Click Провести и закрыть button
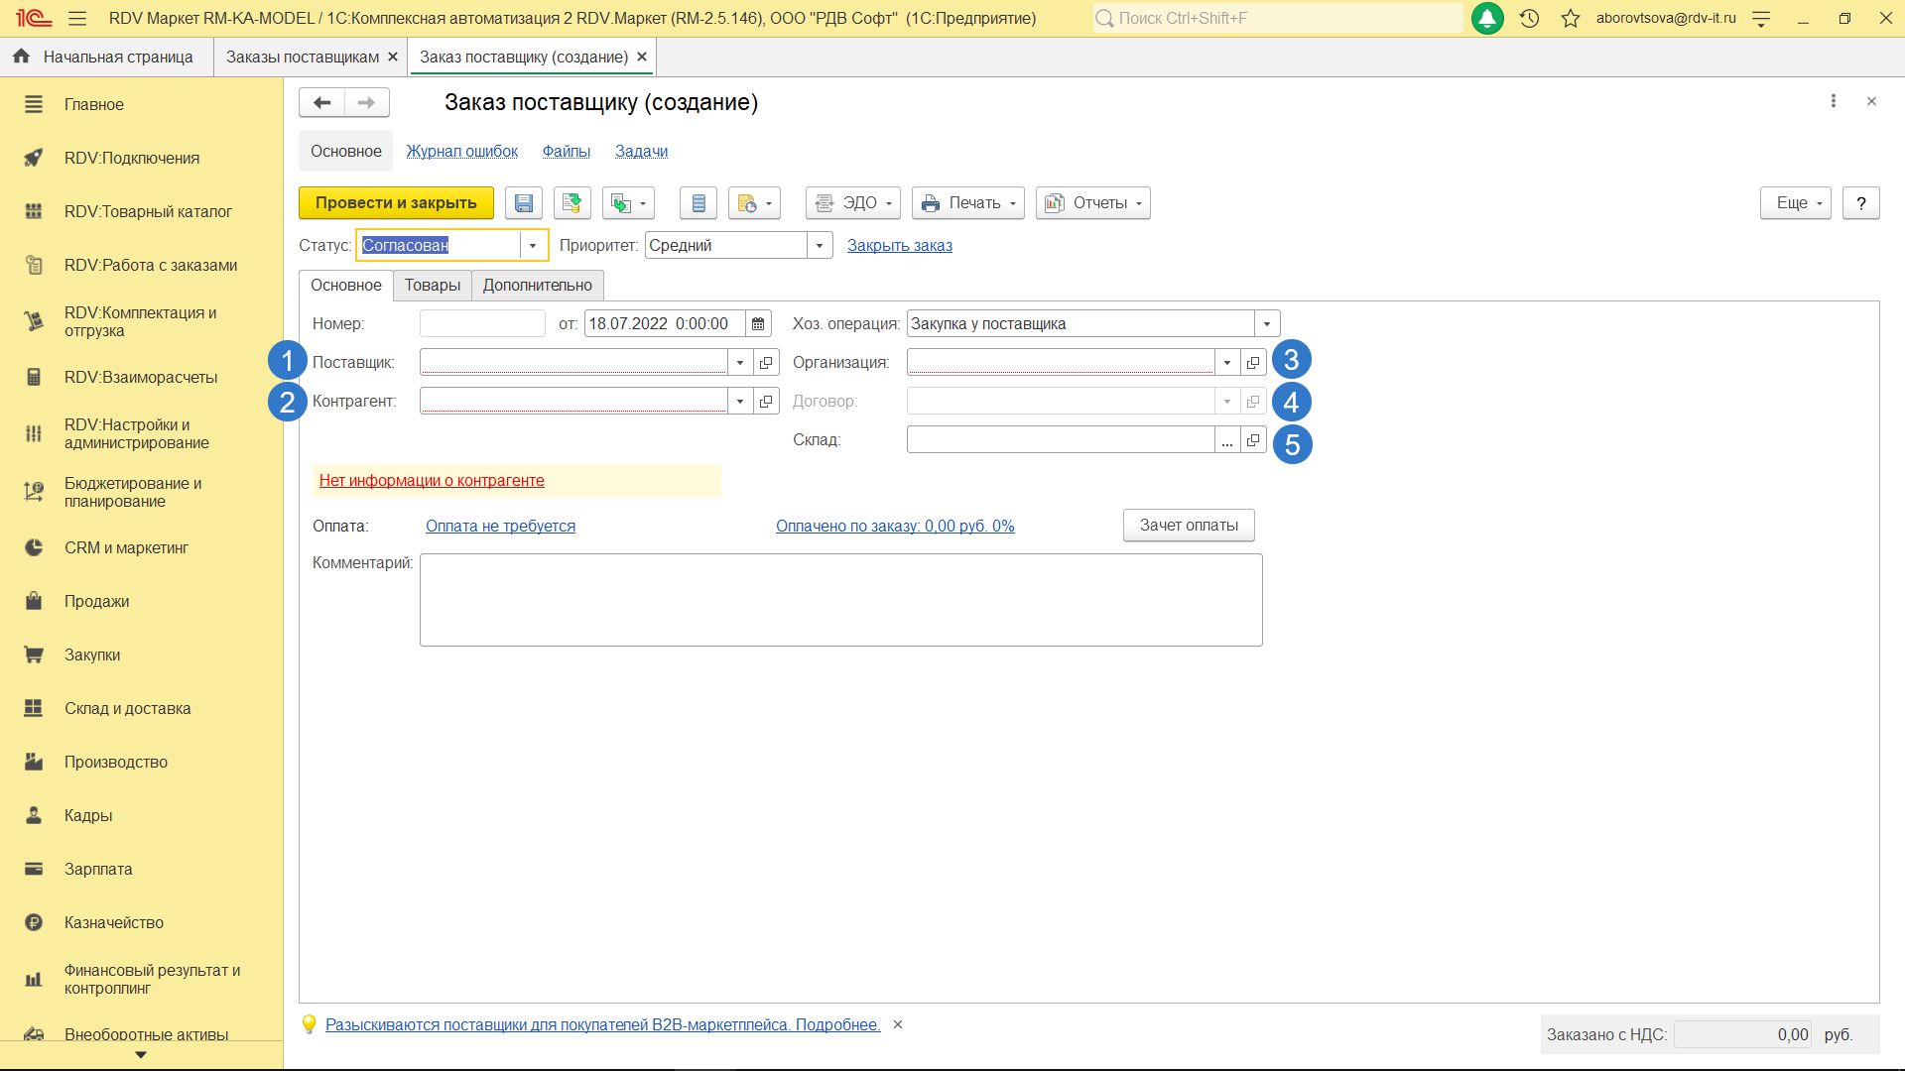This screenshot has height=1071, width=1905. [x=396, y=203]
